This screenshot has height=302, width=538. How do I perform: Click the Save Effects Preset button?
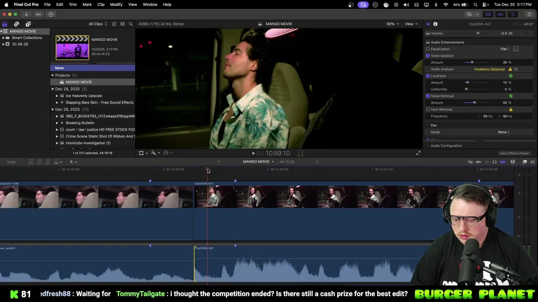514,153
